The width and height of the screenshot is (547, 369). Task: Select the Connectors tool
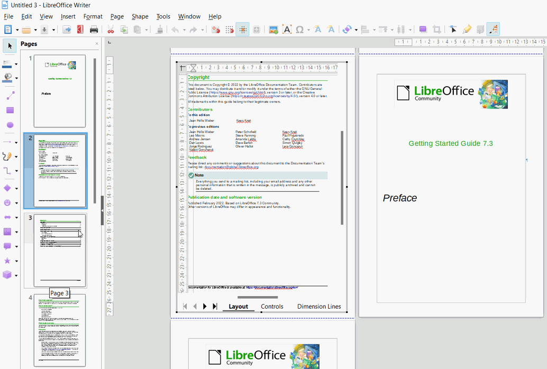[7, 171]
